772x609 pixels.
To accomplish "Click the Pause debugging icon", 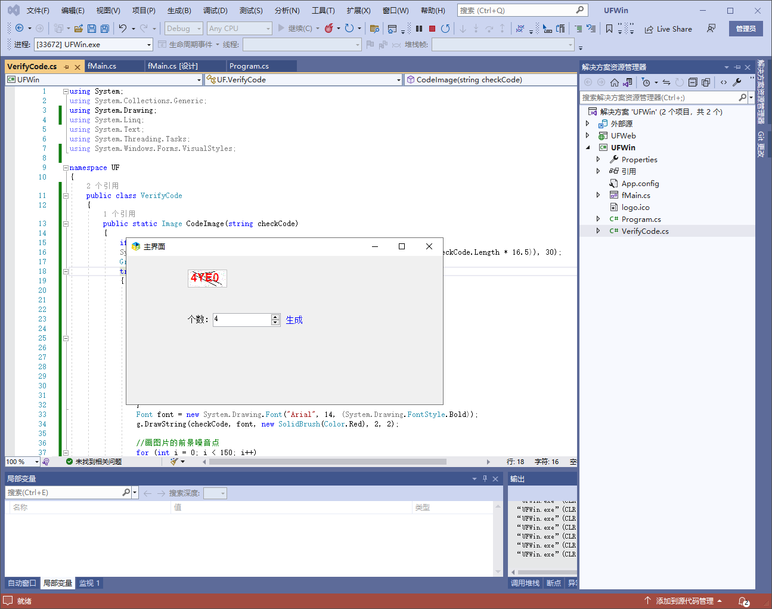I will pos(419,28).
